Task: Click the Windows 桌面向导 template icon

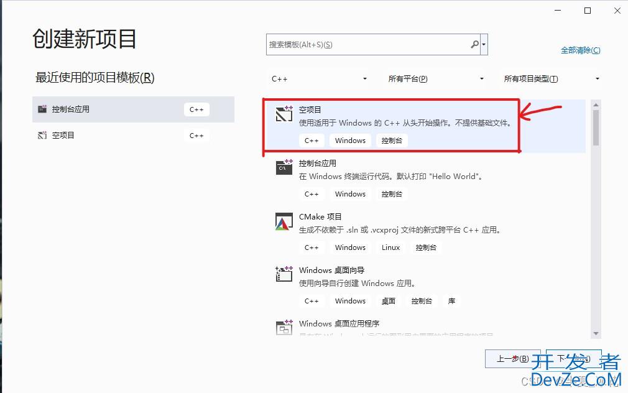Action: coord(284,274)
